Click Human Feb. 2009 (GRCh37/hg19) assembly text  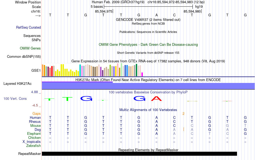click(x=118, y=2)
